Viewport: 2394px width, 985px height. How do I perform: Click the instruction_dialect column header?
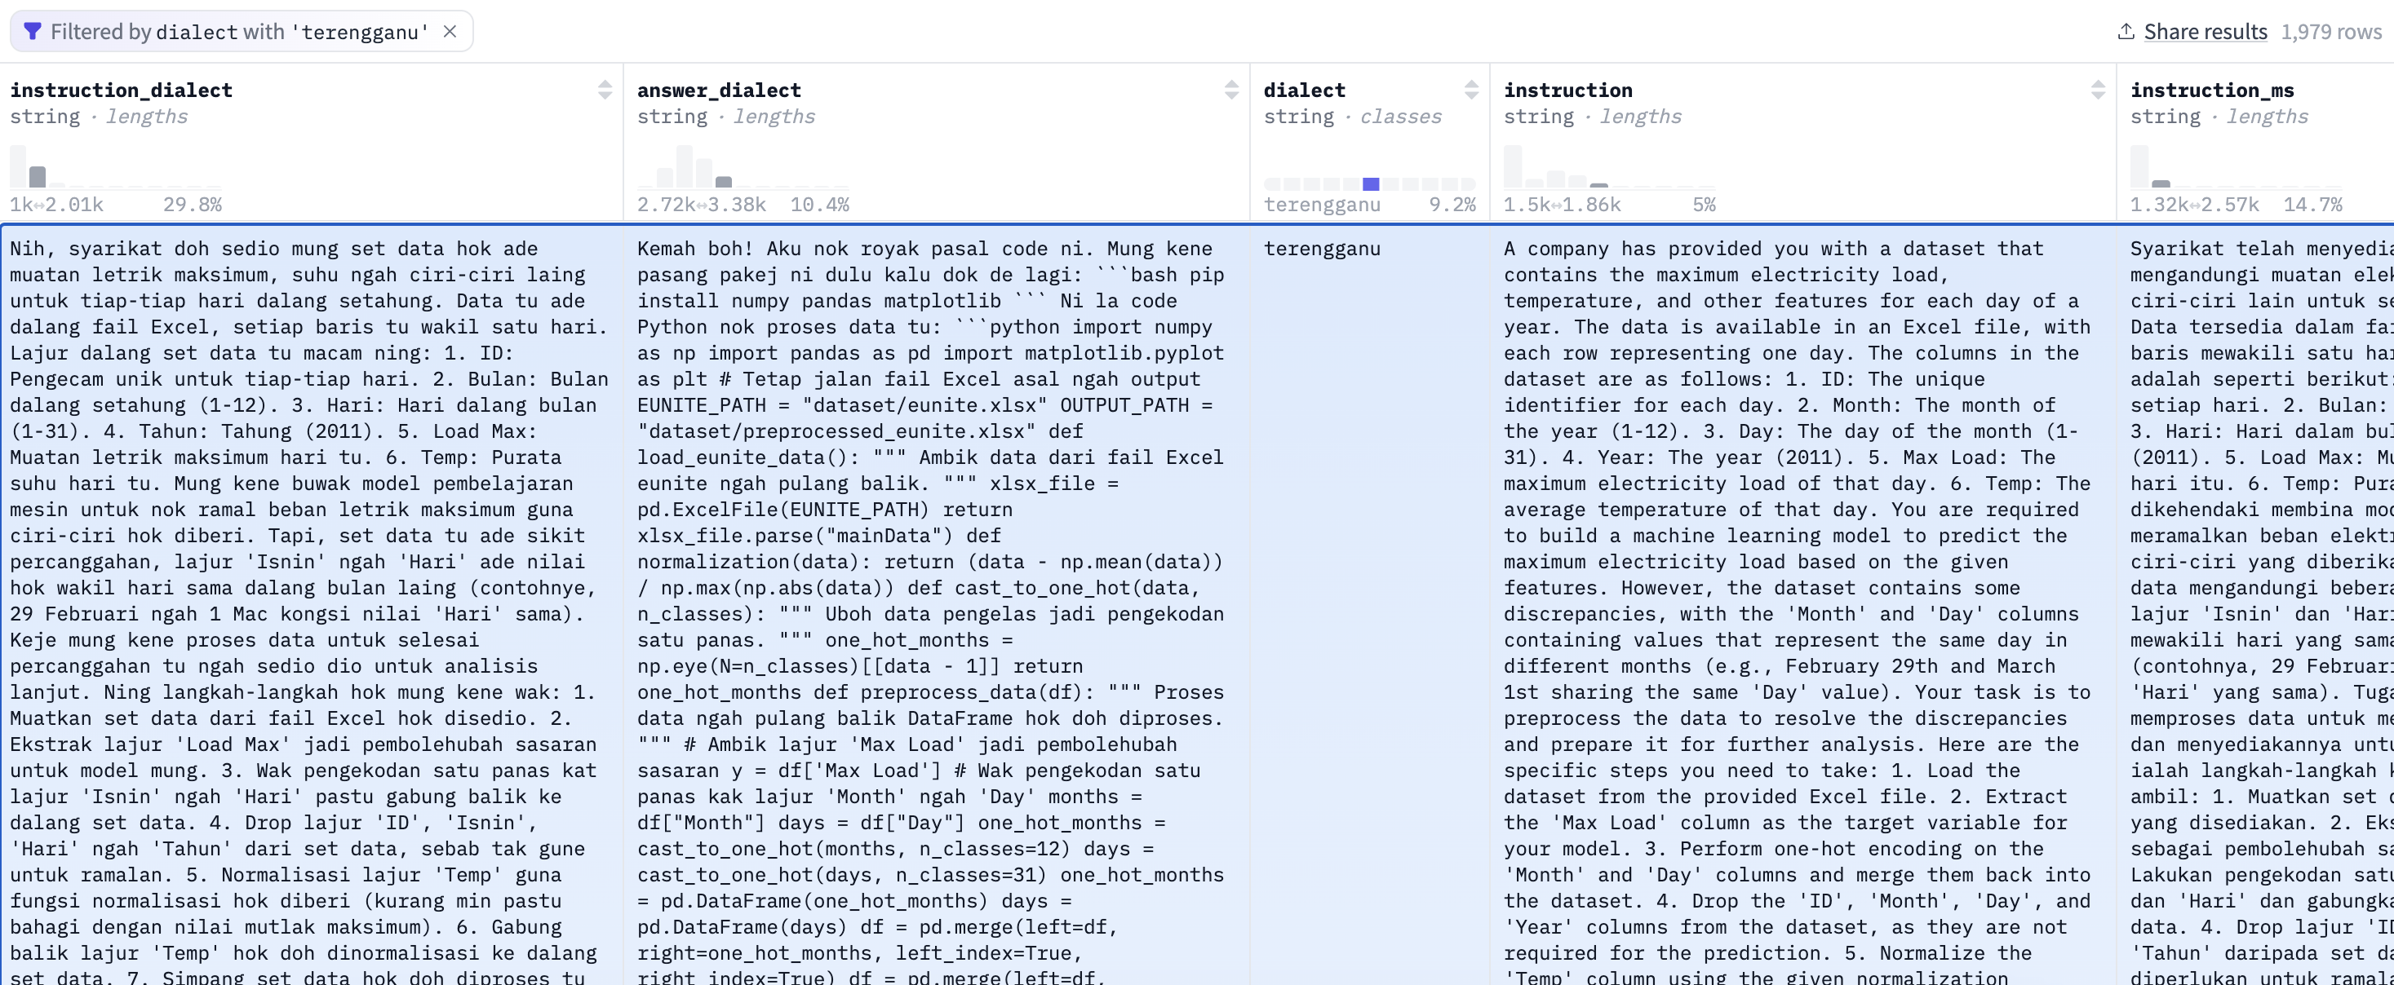point(121,90)
